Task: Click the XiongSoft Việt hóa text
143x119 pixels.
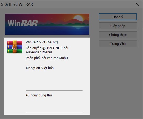Action: pos(40,68)
